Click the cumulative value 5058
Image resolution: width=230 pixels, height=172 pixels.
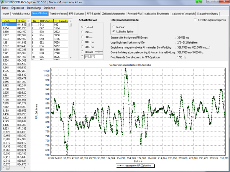[61, 42]
